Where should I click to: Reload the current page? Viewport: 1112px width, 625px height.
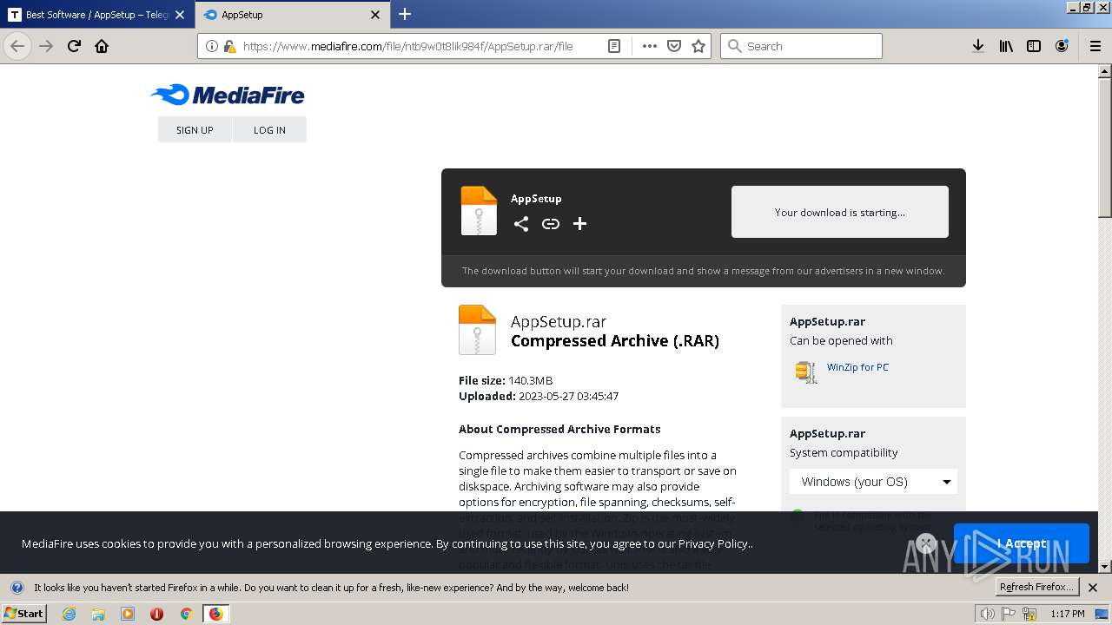(x=75, y=46)
